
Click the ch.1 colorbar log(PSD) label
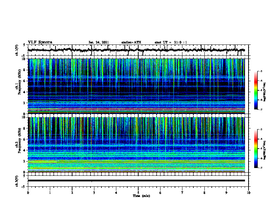point(265,92)
